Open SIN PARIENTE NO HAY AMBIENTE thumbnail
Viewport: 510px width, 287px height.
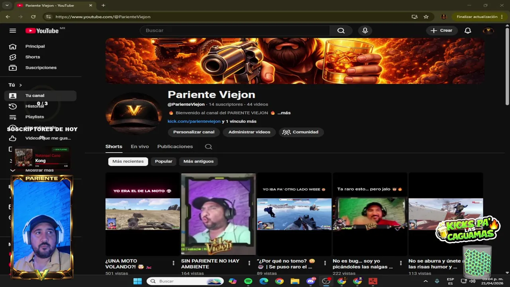218,214
